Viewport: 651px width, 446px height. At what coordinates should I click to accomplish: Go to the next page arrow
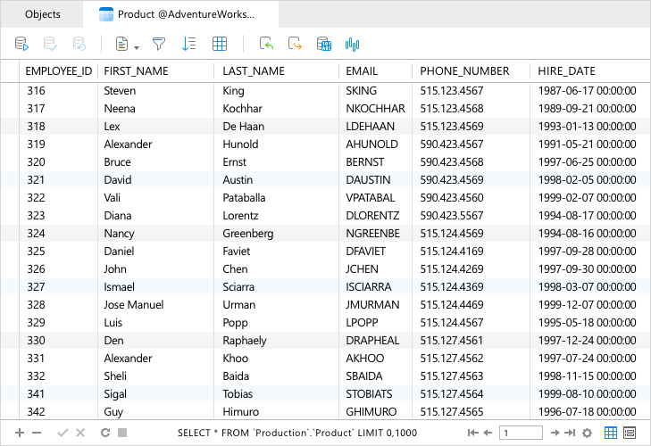(x=555, y=433)
